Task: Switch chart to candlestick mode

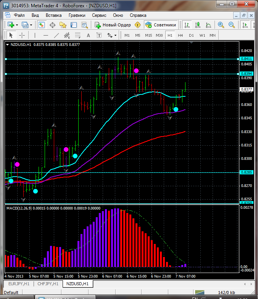Action: click(x=198, y=25)
